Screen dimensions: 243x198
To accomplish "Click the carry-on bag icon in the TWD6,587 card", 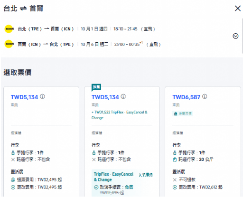I will click(175, 153).
